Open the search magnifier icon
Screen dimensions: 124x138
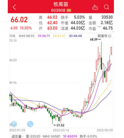[106, 7]
